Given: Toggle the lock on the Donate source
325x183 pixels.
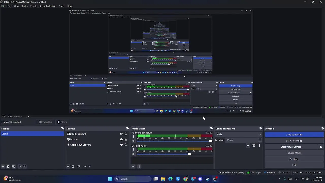Looking at the screenshot, I should click(x=126, y=139).
